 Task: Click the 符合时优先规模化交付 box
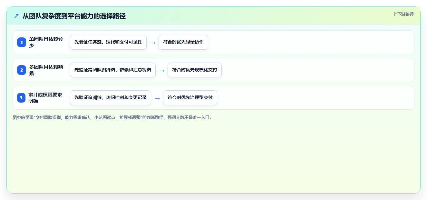coord(195,70)
